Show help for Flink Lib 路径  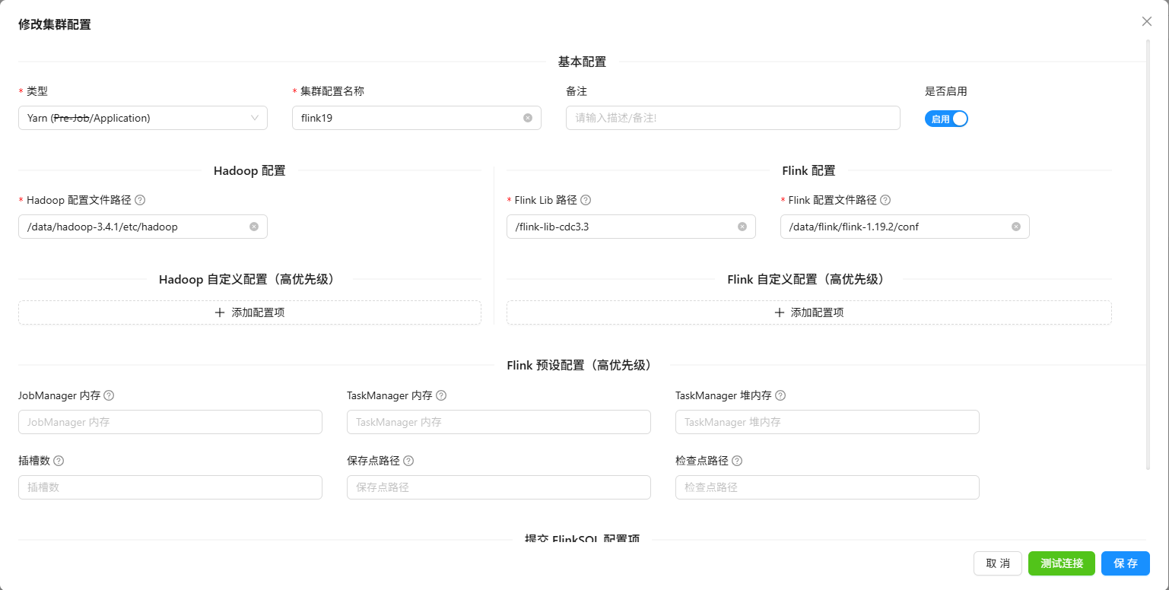[x=586, y=200]
